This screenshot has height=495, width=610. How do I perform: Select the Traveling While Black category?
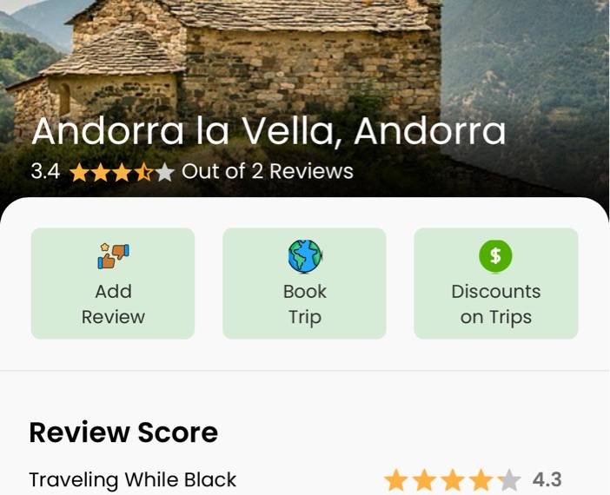click(133, 479)
